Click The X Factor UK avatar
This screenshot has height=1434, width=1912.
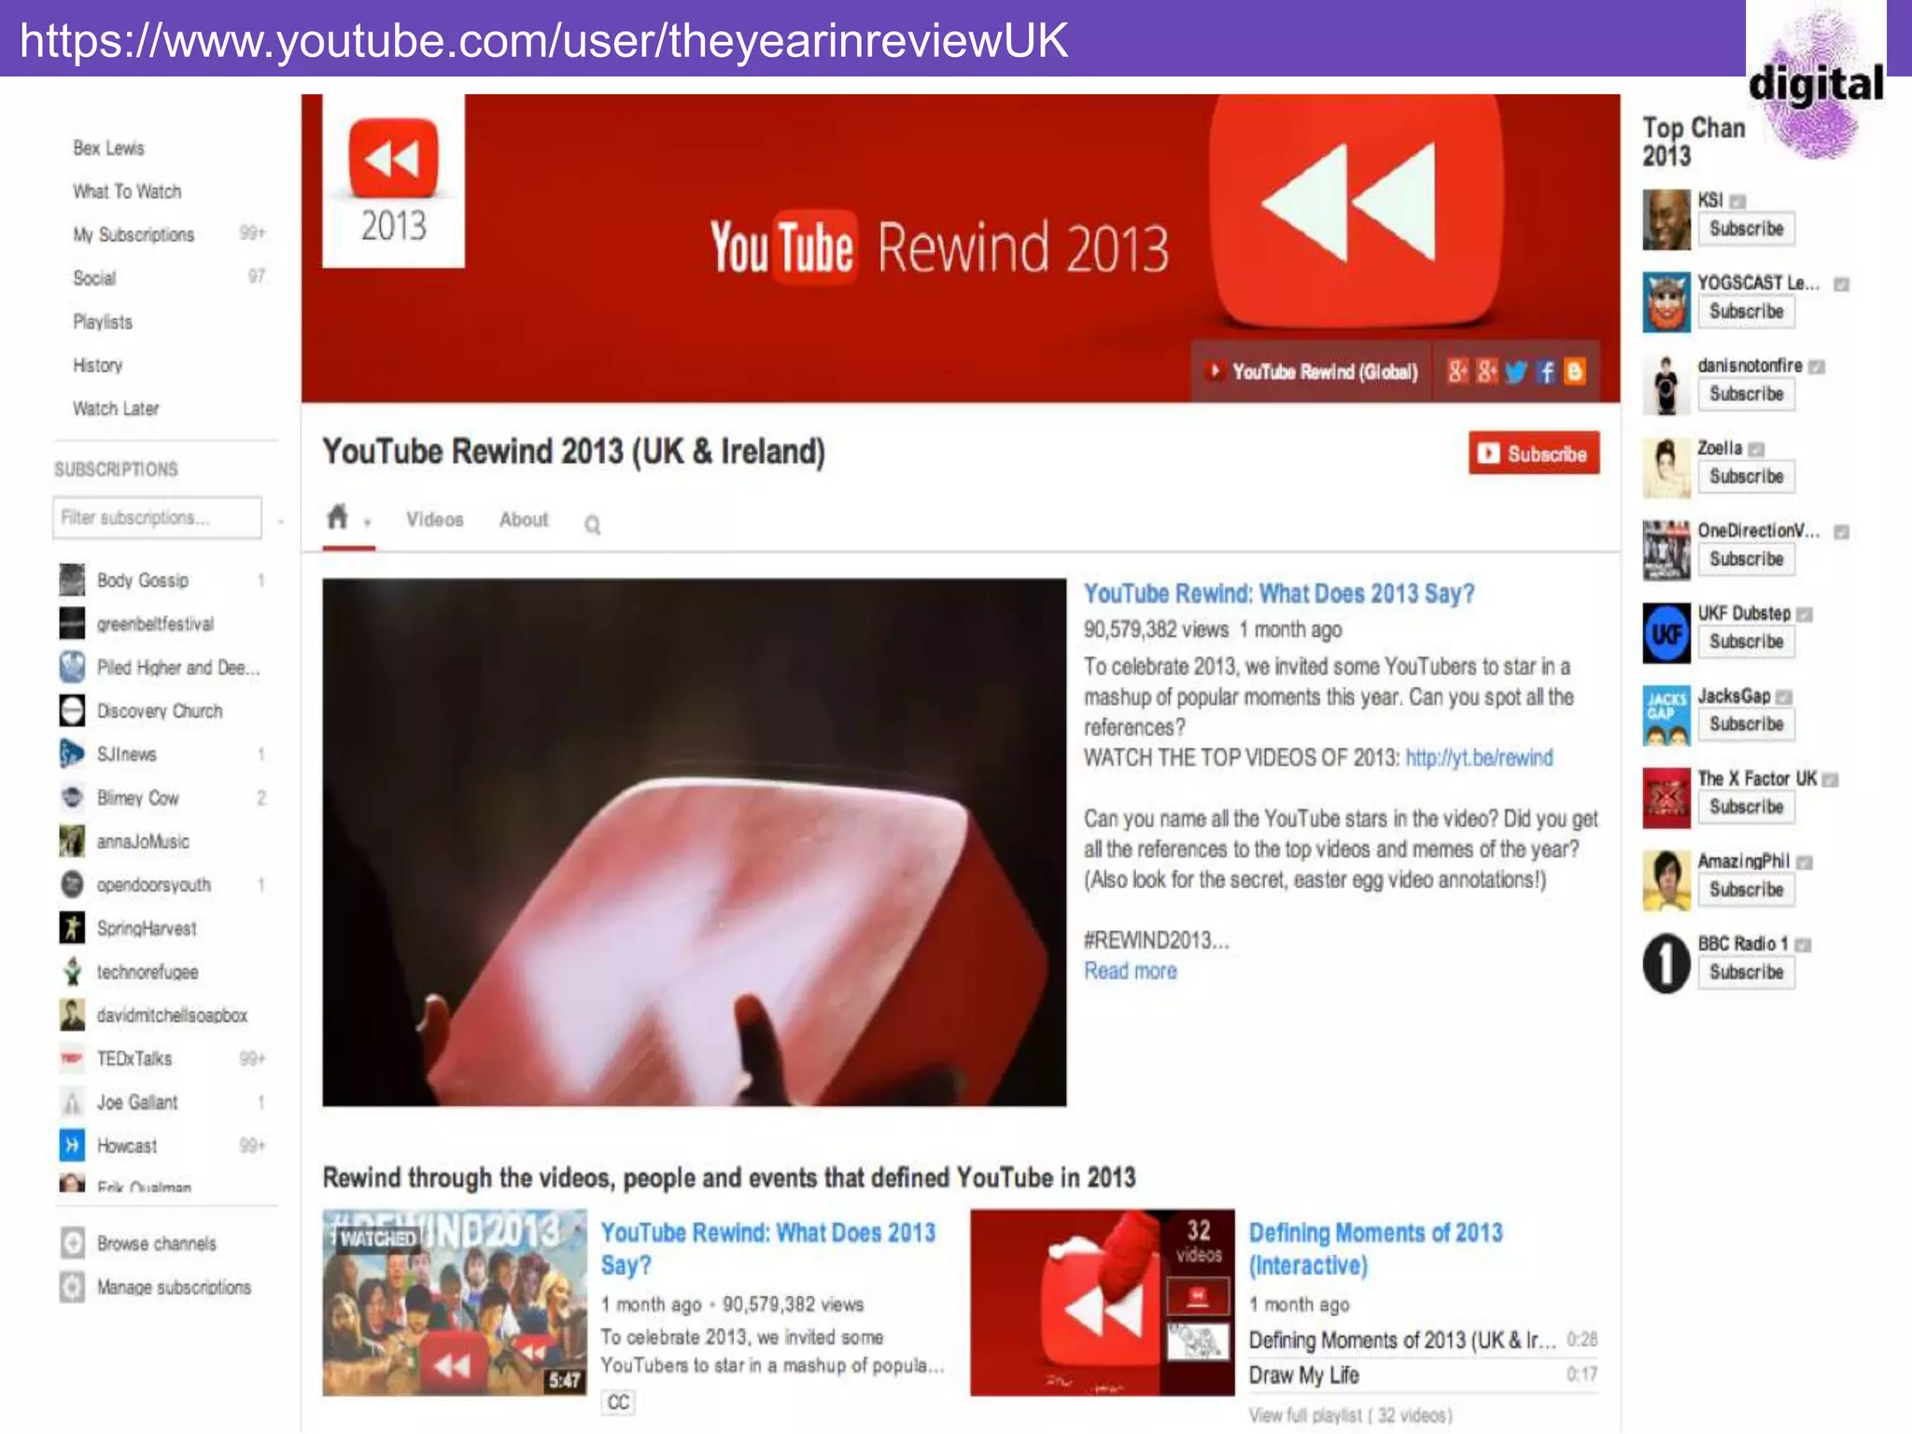(x=1666, y=798)
